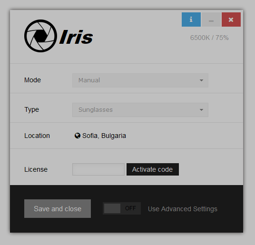Click the License row label
The width and height of the screenshot is (255, 245).
tap(36, 169)
